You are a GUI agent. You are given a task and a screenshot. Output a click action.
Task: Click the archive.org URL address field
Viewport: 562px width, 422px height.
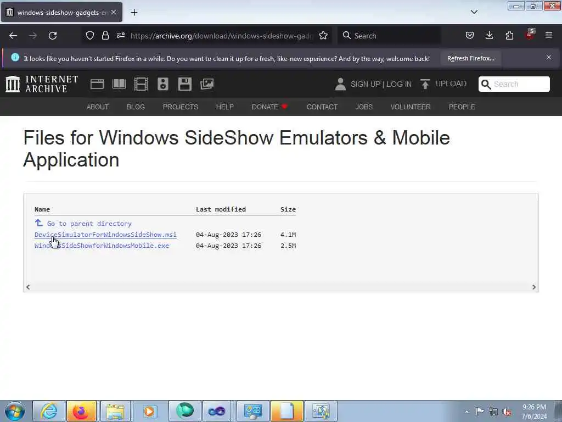[x=222, y=36]
